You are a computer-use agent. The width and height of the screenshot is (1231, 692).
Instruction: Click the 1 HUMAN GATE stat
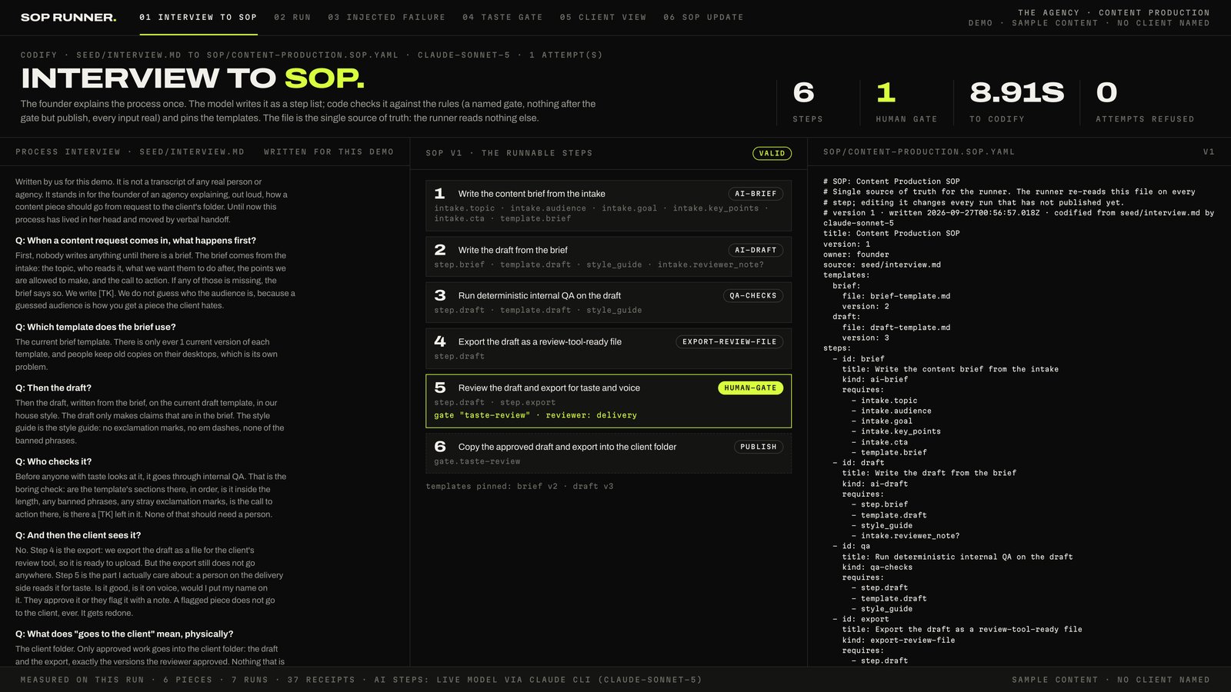point(906,102)
